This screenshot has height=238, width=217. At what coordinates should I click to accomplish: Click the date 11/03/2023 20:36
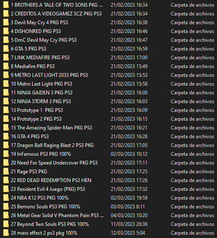[x=129, y=224]
